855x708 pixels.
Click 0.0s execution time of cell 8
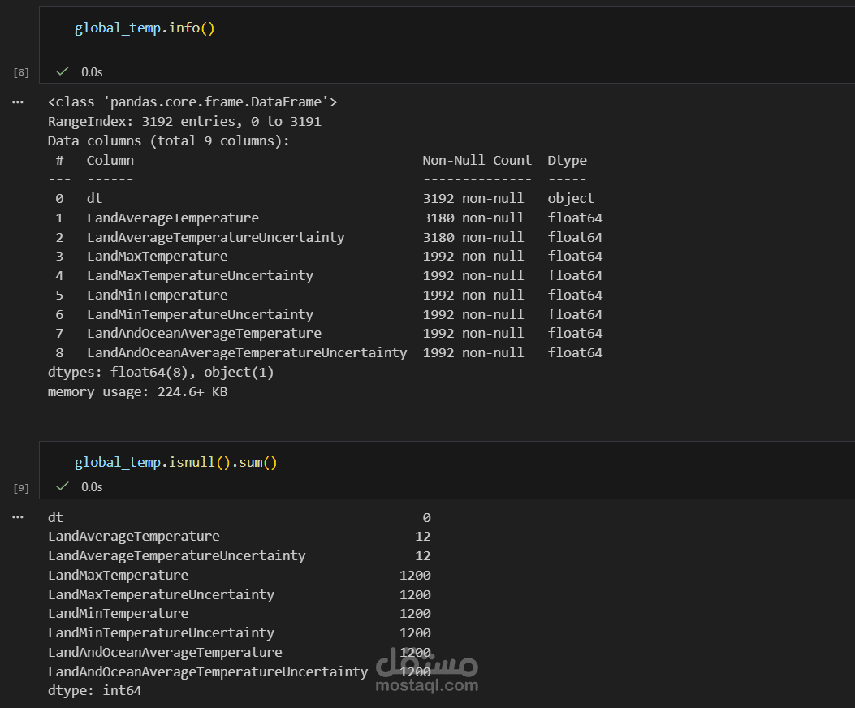[92, 72]
